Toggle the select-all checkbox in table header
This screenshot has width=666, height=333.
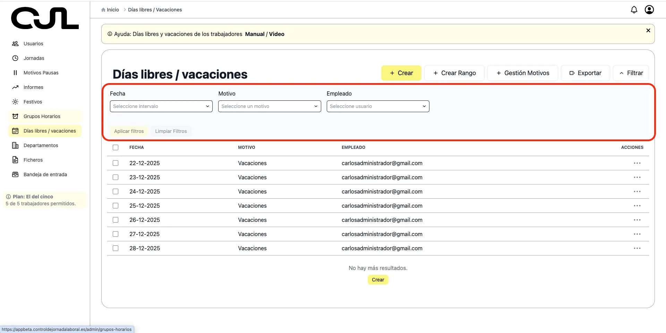[x=116, y=147]
